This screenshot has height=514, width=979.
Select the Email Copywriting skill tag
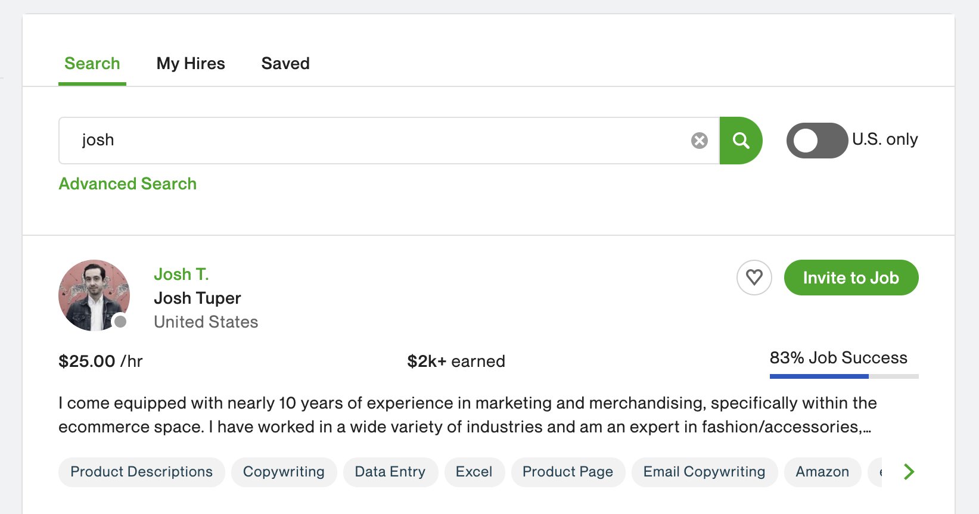(x=704, y=472)
